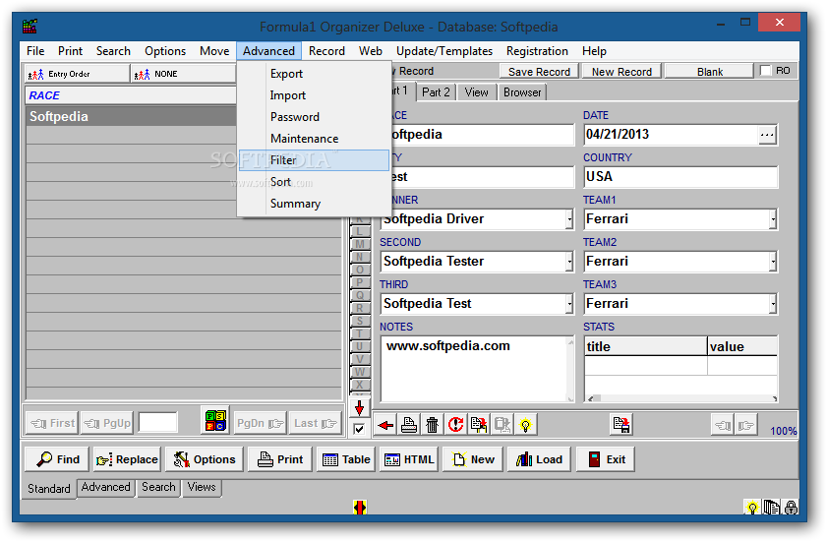This screenshot has width=827, height=542.
Task: Open the SECOND dropdown (Softpedia Tester)
Action: (569, 262)
